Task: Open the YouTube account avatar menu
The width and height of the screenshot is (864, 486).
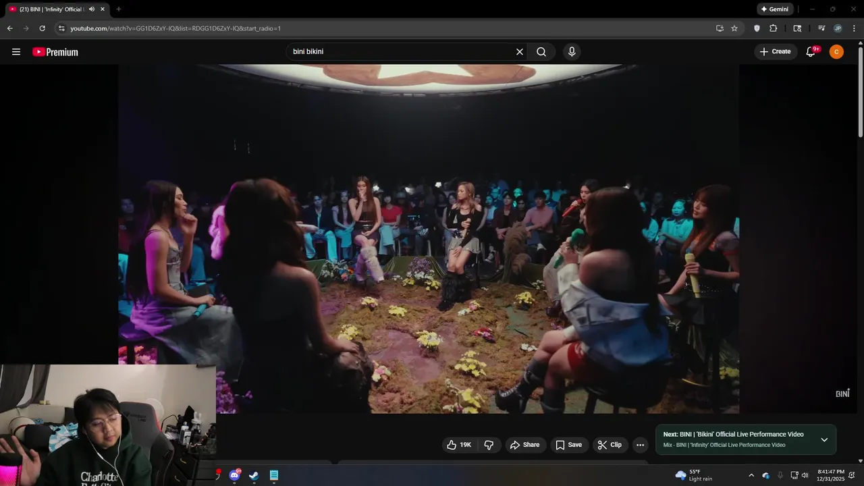Action: (836, 52)
